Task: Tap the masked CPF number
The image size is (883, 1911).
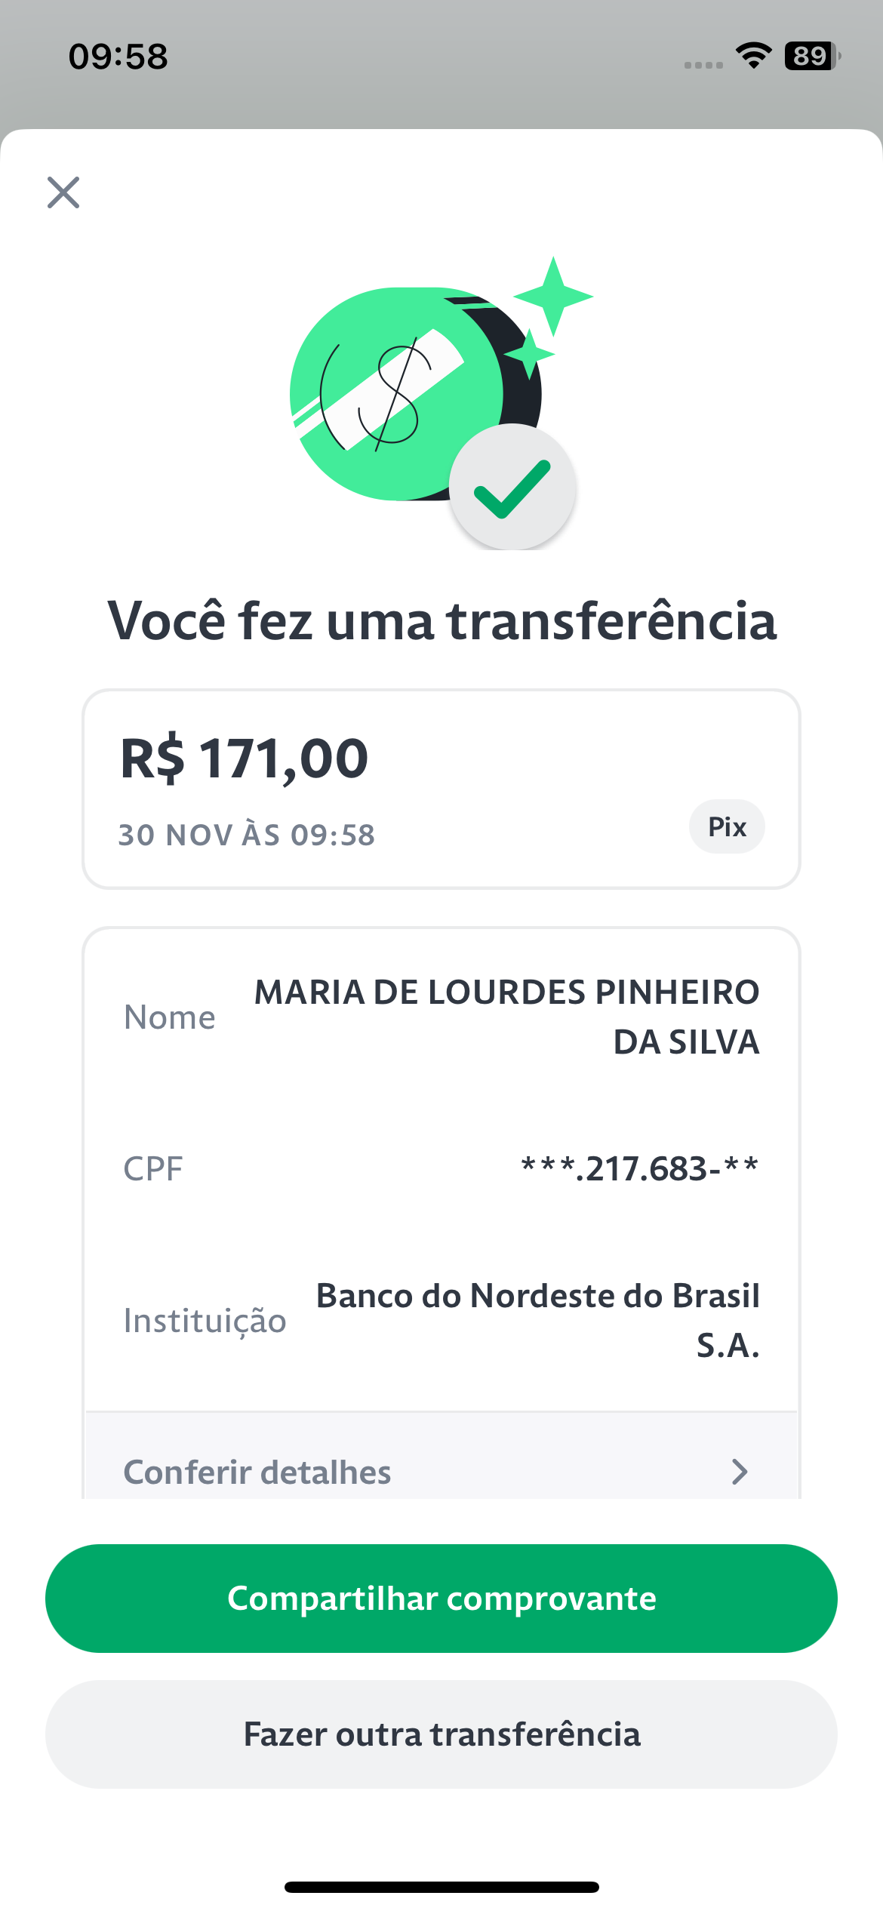Action: coord(640,1168)
